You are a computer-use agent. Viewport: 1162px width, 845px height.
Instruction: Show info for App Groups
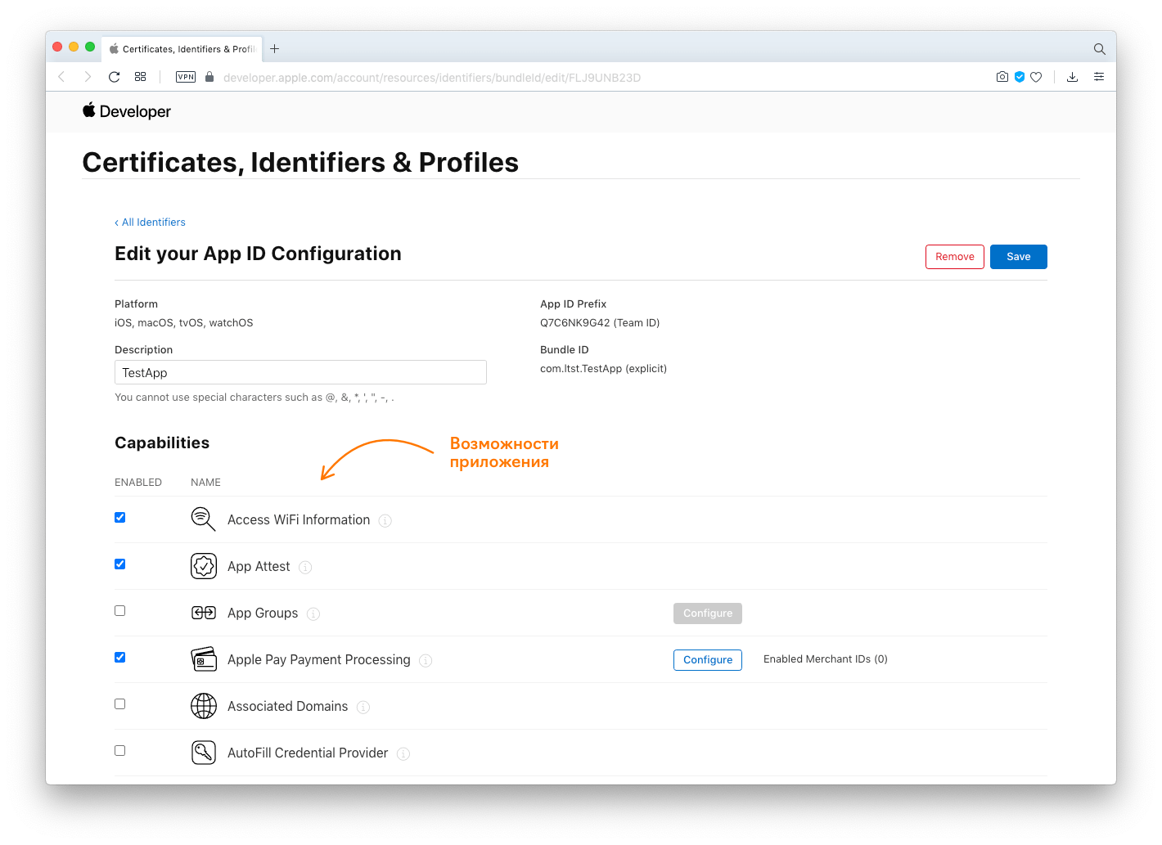313,614
